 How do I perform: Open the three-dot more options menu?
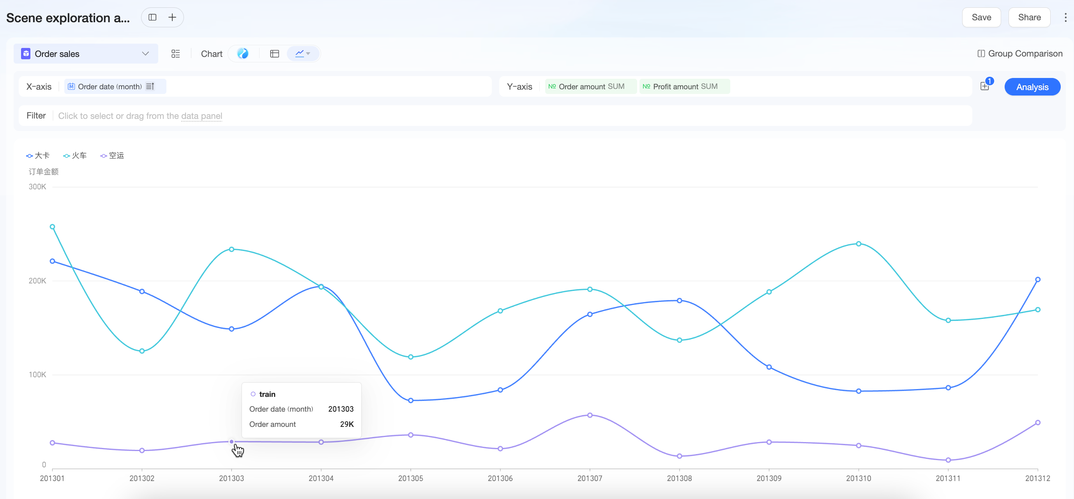click(1065, 18)
